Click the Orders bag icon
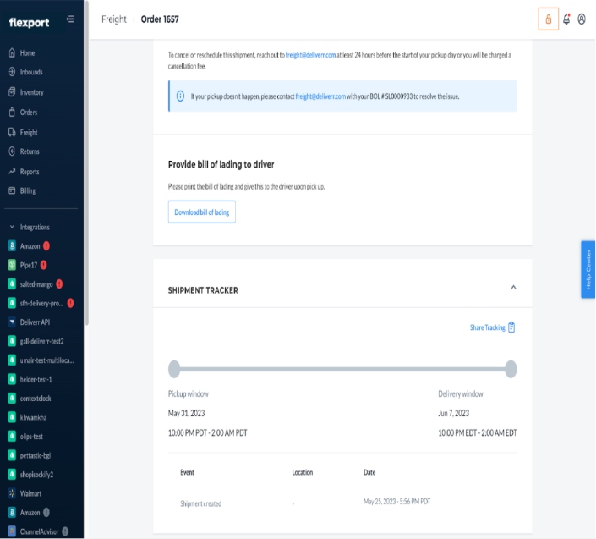The width and height of the screenshot is (596, 539). tap(12, 112)
